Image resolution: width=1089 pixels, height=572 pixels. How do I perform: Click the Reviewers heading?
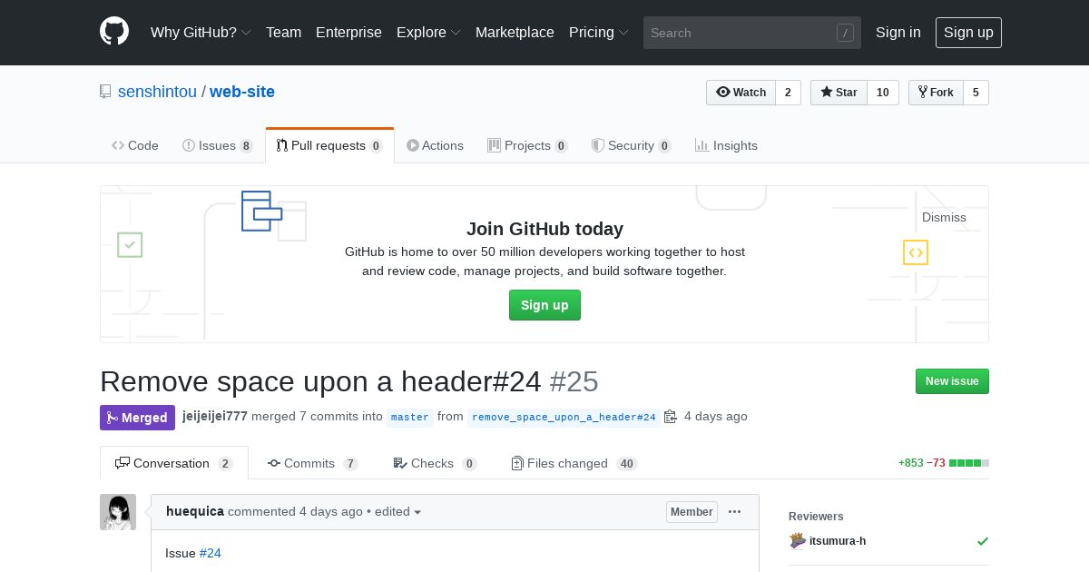tap(816, 516)
